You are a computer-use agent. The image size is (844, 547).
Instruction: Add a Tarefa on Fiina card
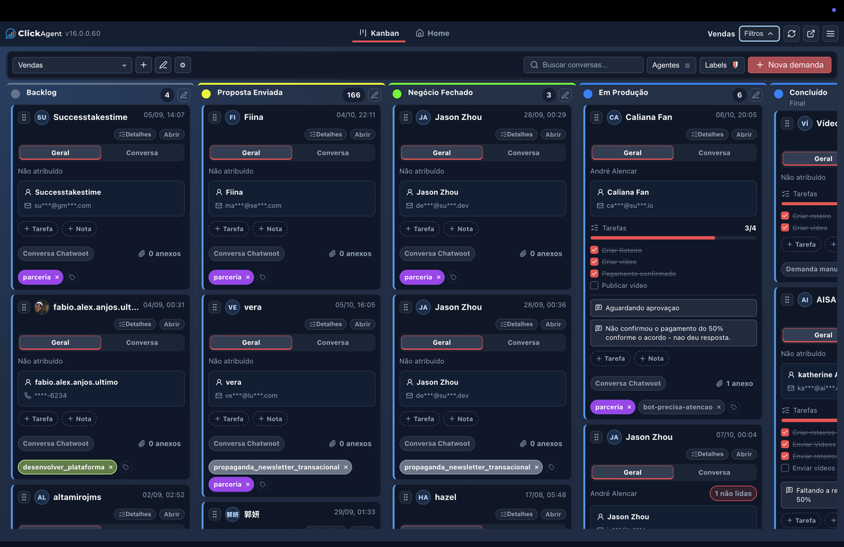[228, 229]
